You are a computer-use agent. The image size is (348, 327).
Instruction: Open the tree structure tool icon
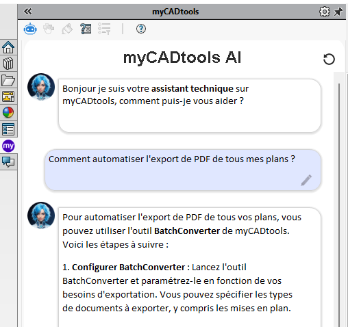click(86, 29)
